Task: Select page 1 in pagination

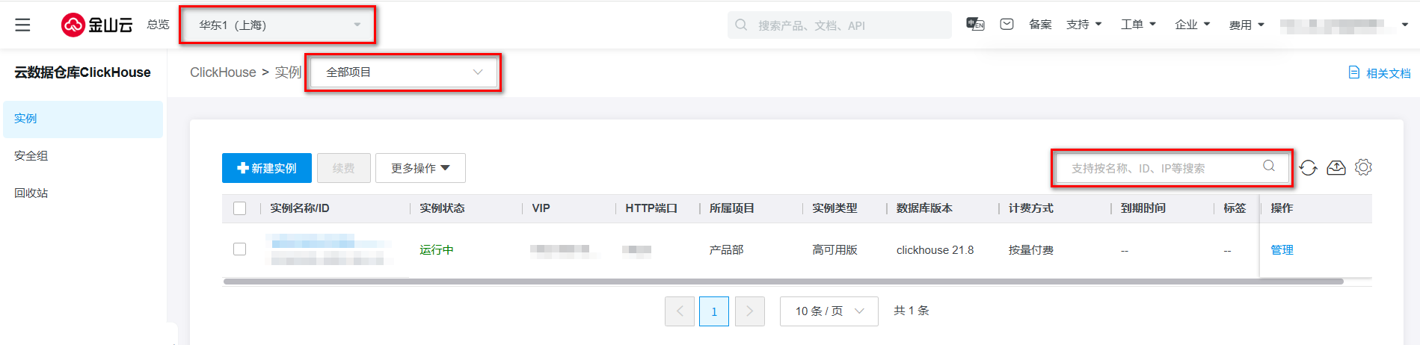Action: tap(714, 311)
